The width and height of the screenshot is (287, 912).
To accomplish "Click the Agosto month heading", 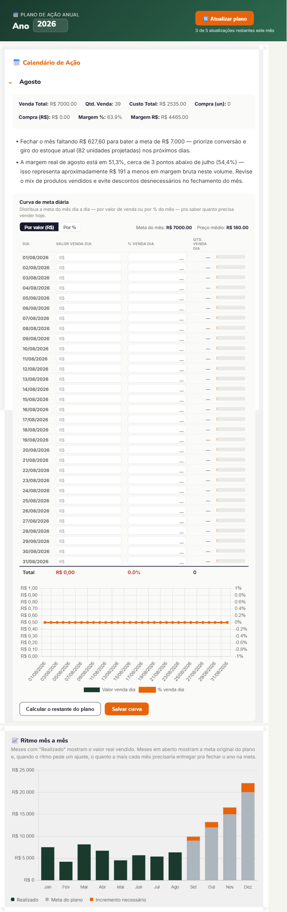I will (x=30, y=82).
